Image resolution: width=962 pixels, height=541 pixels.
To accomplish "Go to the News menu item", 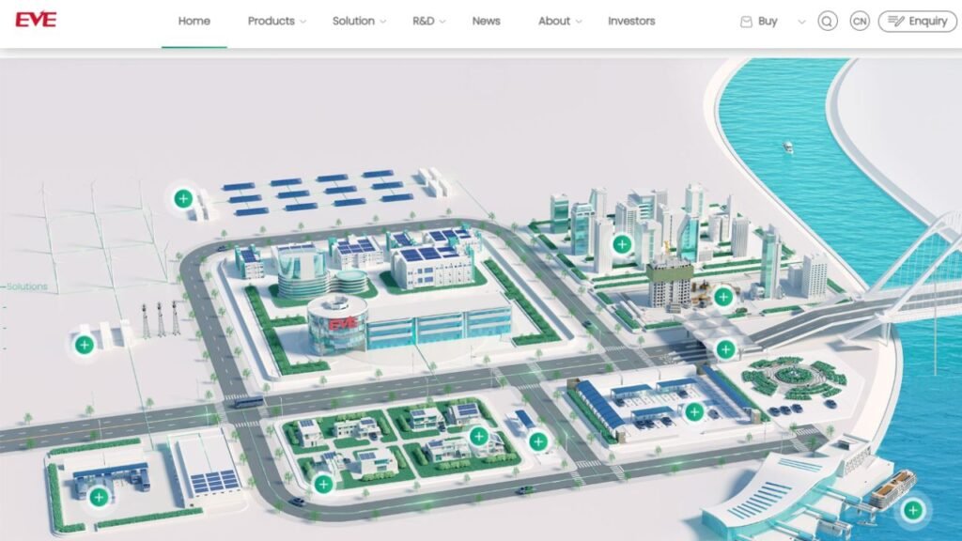I will 486,22.
